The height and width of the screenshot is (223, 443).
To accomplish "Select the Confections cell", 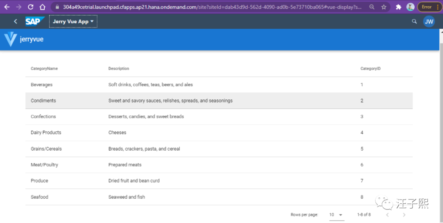I will tap(43, 116).
